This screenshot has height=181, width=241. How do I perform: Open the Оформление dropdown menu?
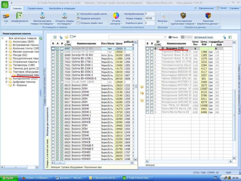click(x=207, y=8)
